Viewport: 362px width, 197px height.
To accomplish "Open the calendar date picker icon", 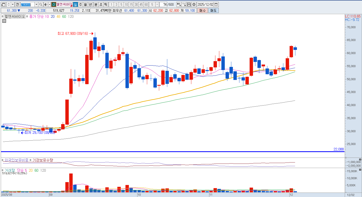I will click(216, 4).
